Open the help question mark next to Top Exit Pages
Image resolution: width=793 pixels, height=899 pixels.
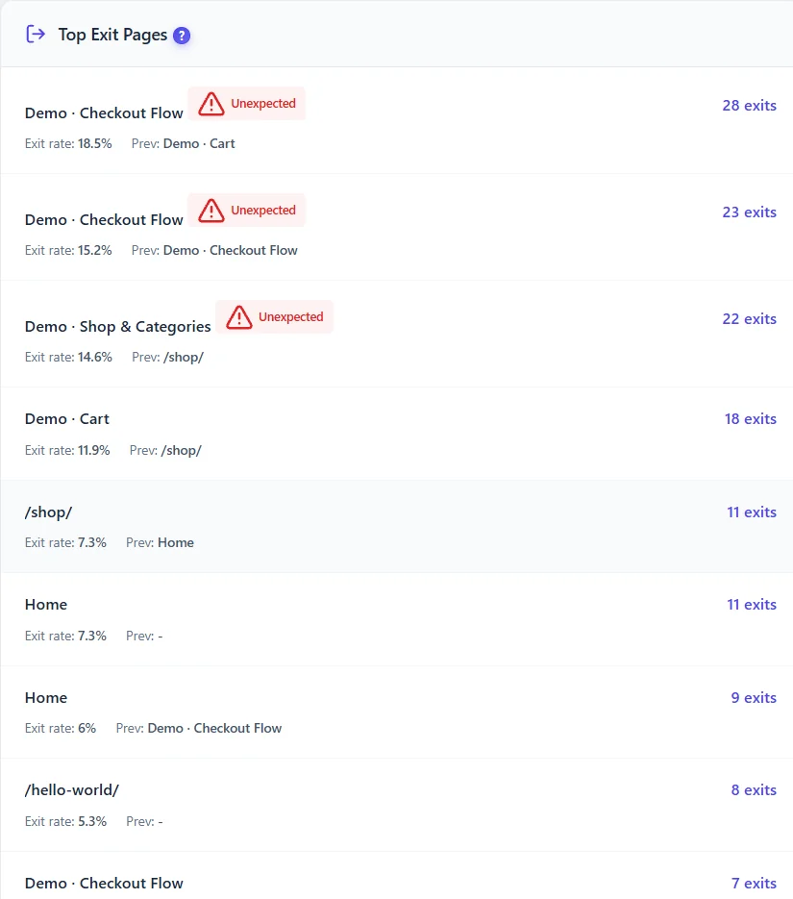point(182,36)
